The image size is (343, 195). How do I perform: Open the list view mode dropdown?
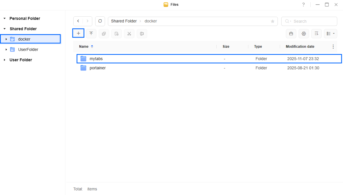(331, 34)
